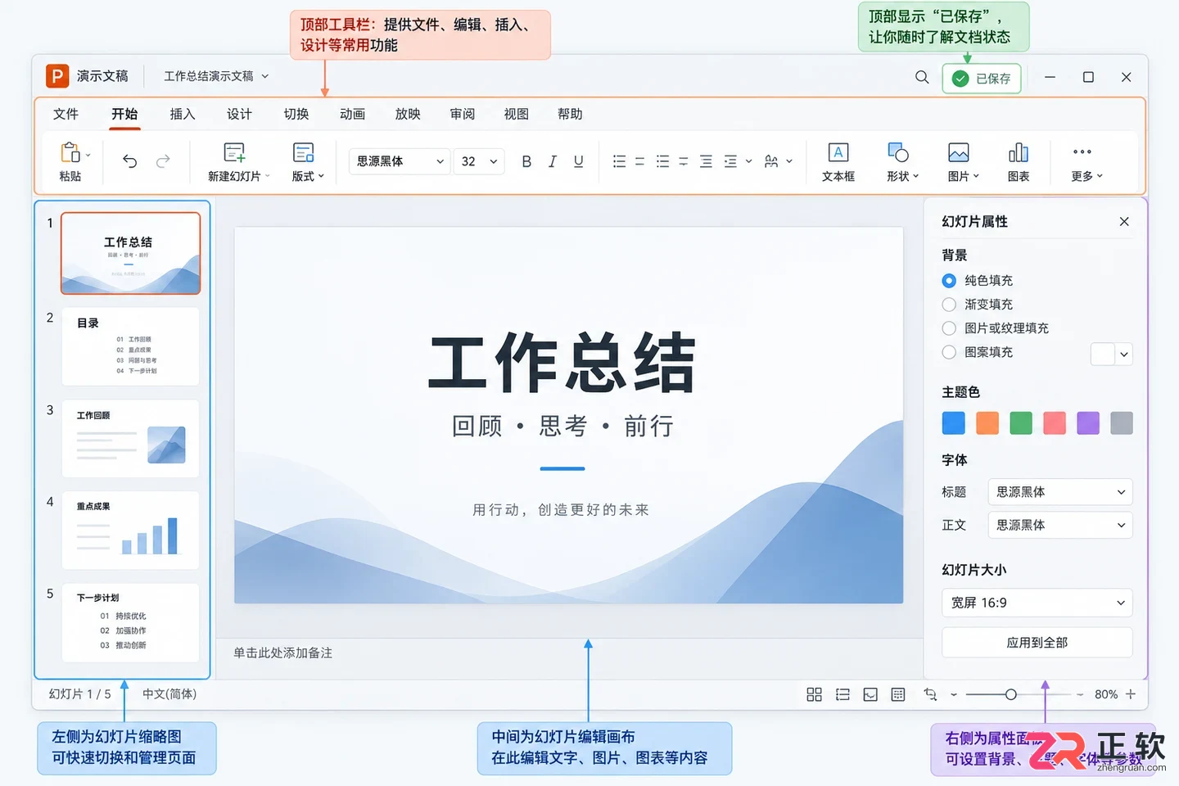Switch to the 视图 tab
The width and height of the screenshot is (1179, 786).
click(x=517, y=114)
